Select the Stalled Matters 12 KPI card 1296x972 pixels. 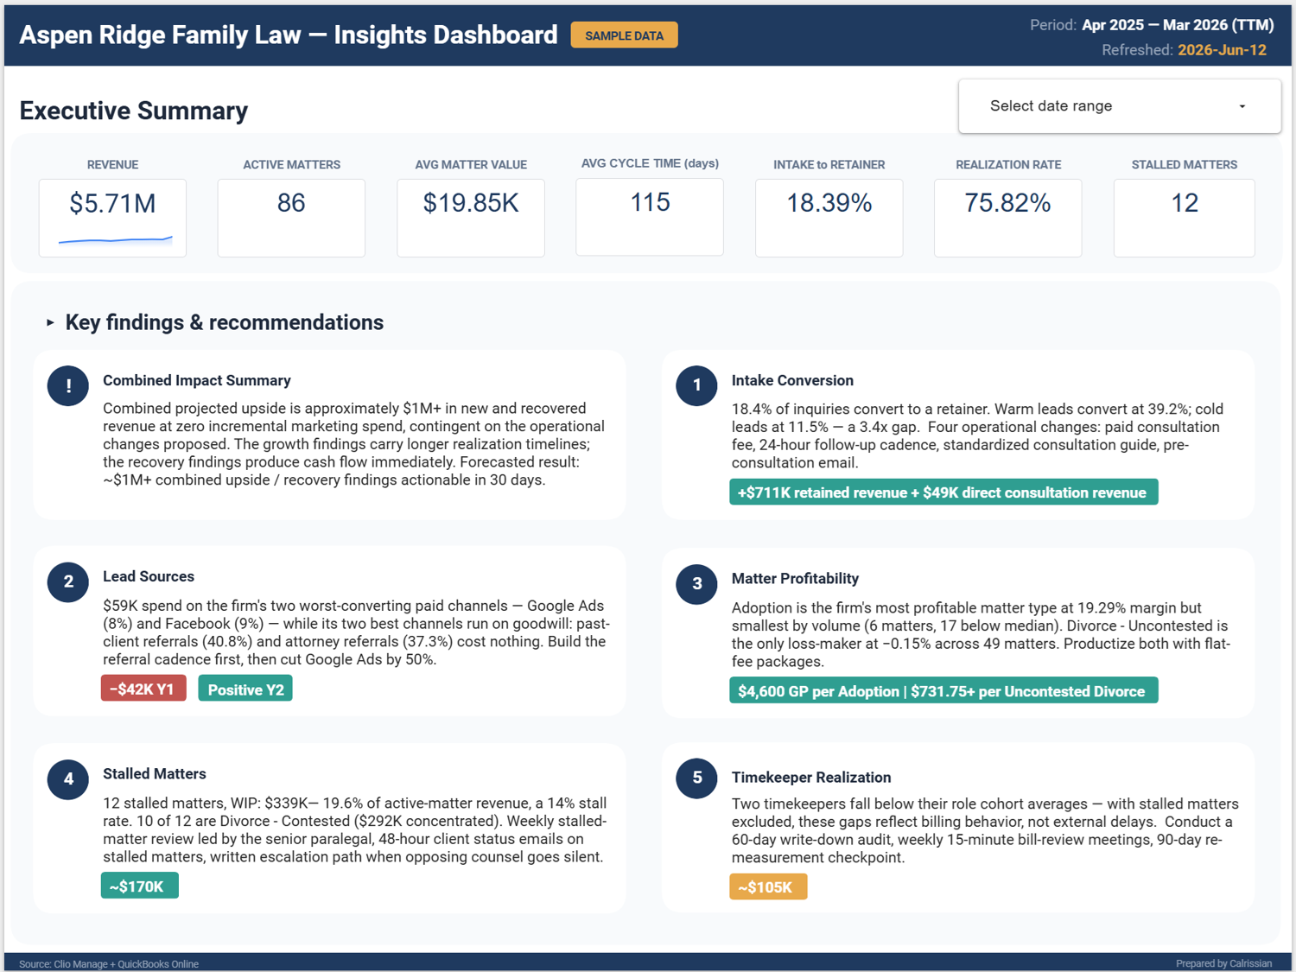pyautogui.click(x=1185, y=218)
